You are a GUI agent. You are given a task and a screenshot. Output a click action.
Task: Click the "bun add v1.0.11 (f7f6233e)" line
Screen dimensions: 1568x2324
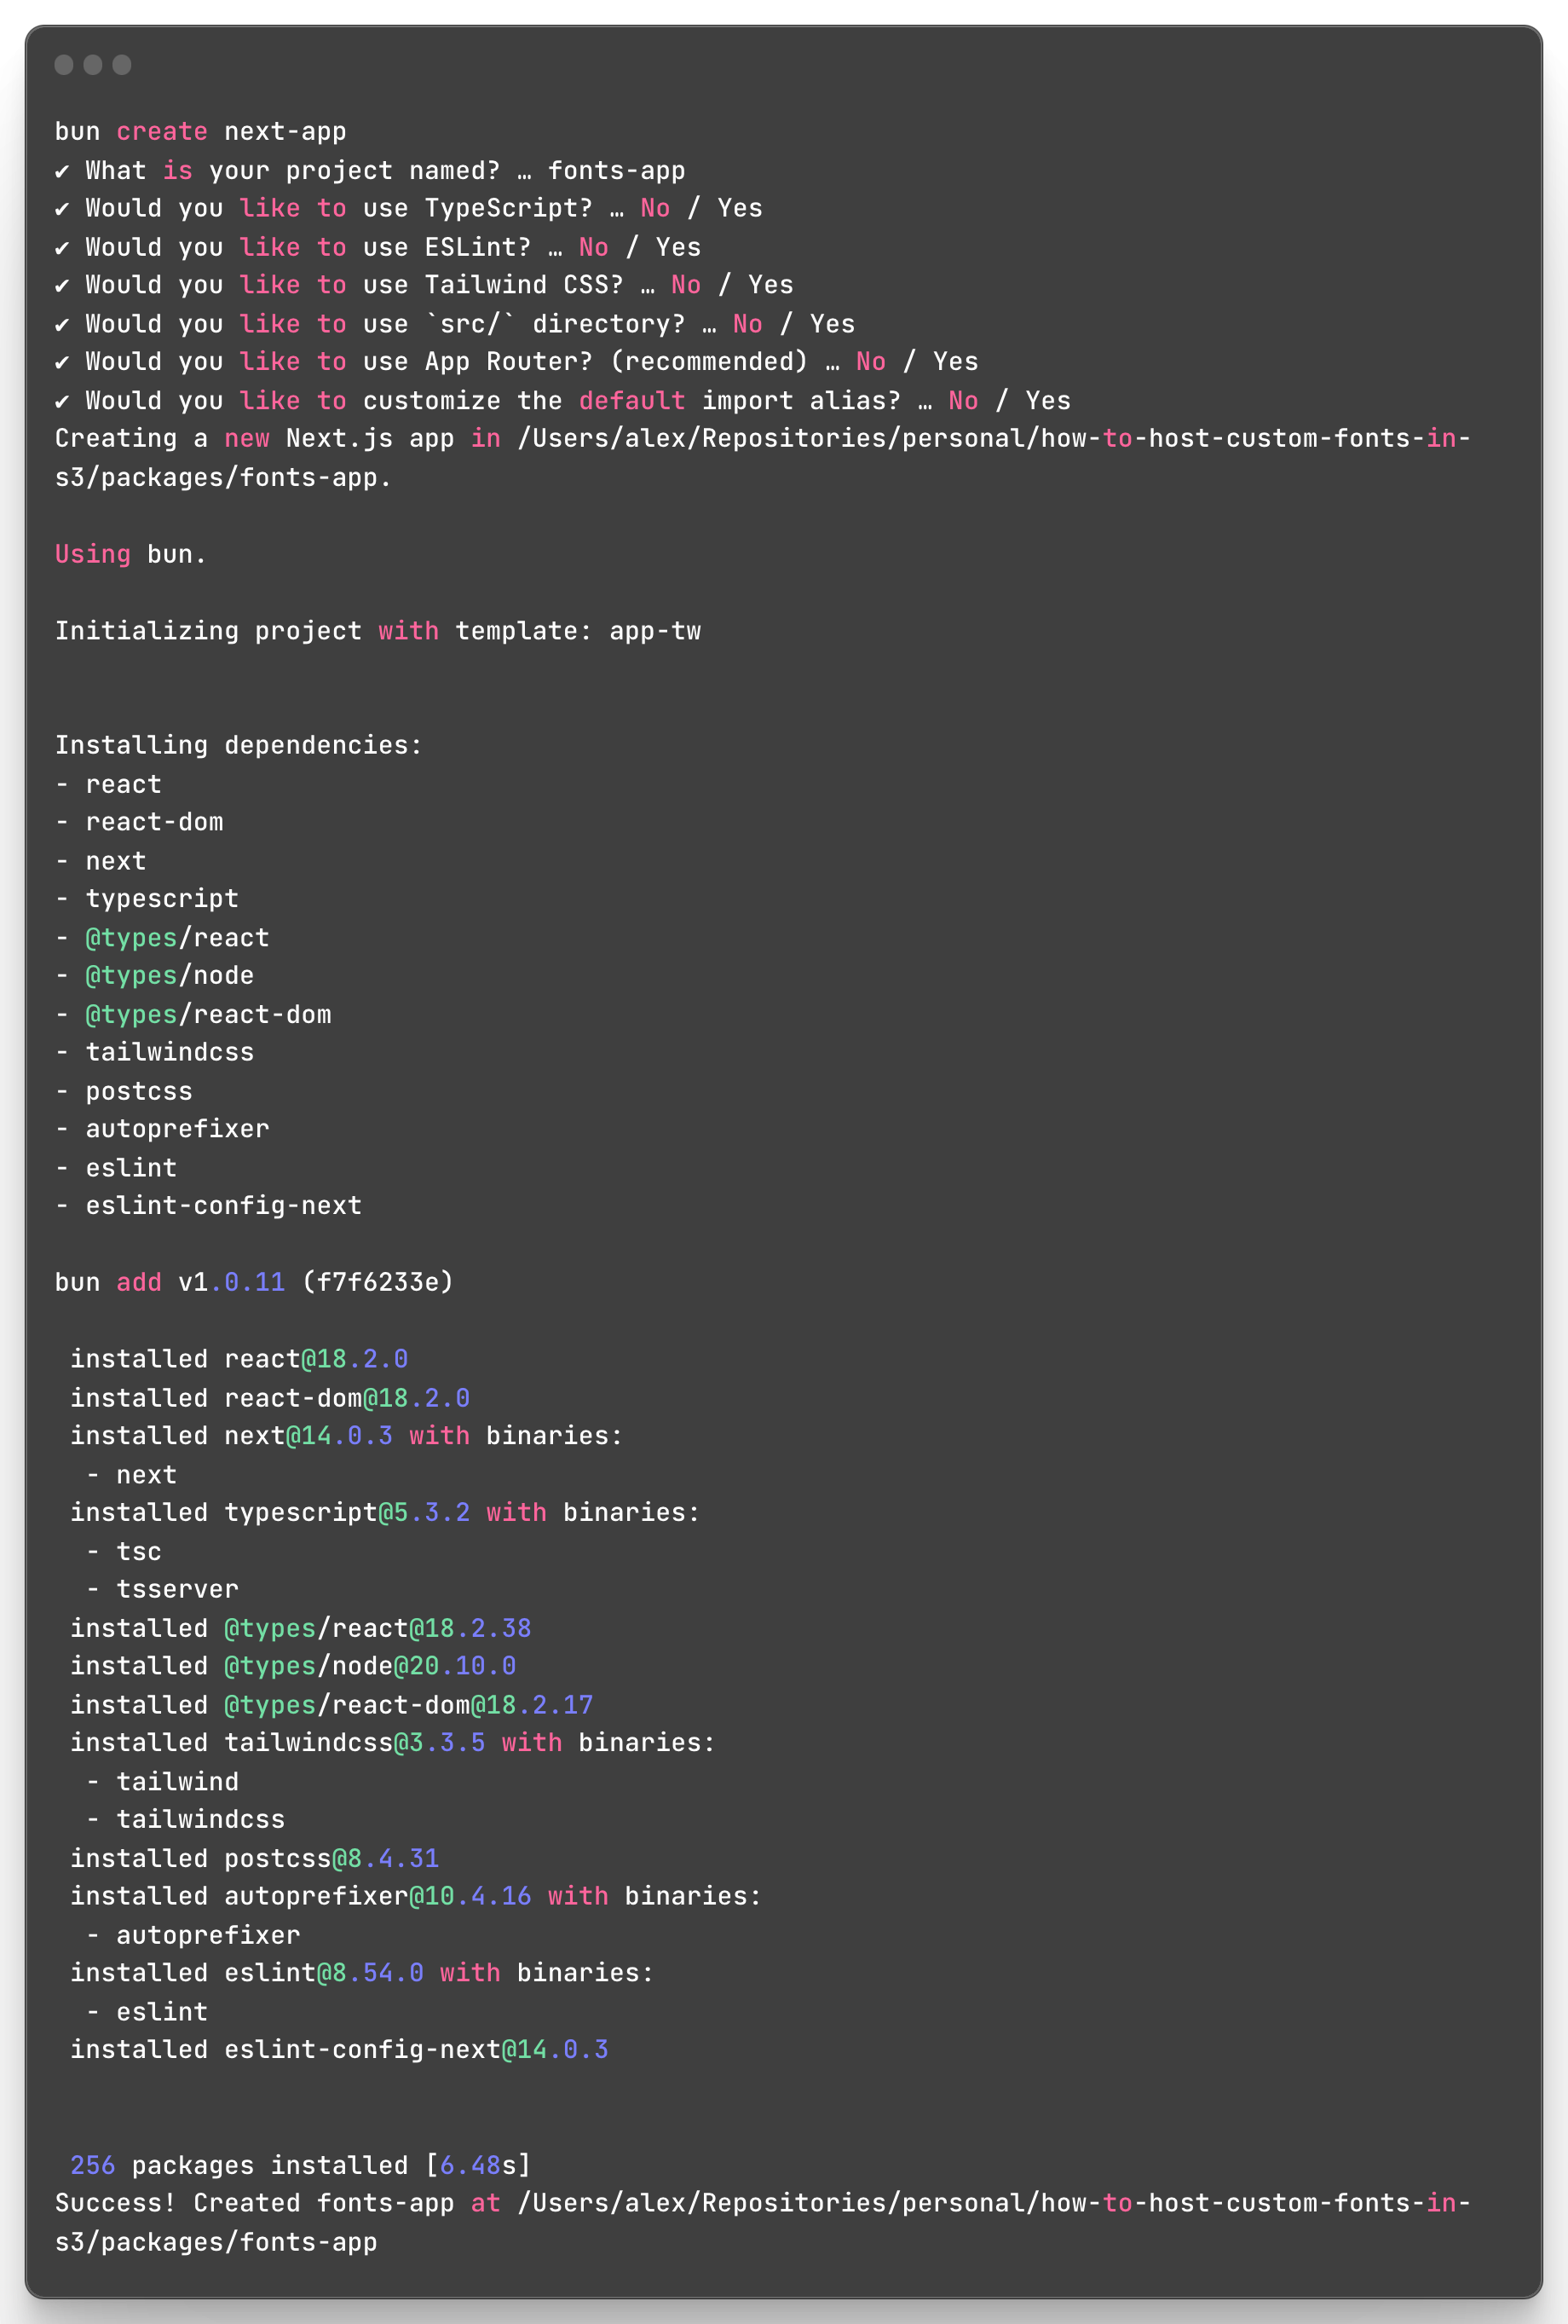(x=255, y=1282)
